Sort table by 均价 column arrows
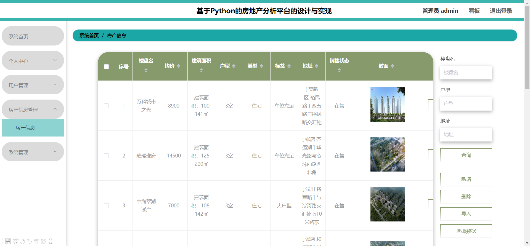530x246 pixels. point(179,66)
